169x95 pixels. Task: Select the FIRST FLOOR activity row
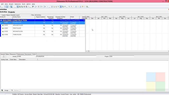(43, 29)
